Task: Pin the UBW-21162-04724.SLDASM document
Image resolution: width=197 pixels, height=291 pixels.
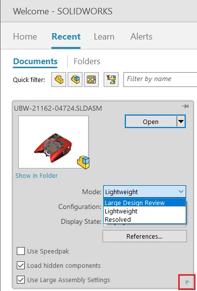Action: point(185,106)
